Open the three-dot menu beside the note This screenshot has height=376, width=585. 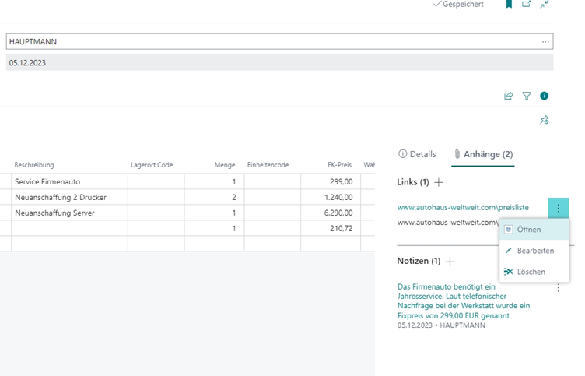point(558,288)
